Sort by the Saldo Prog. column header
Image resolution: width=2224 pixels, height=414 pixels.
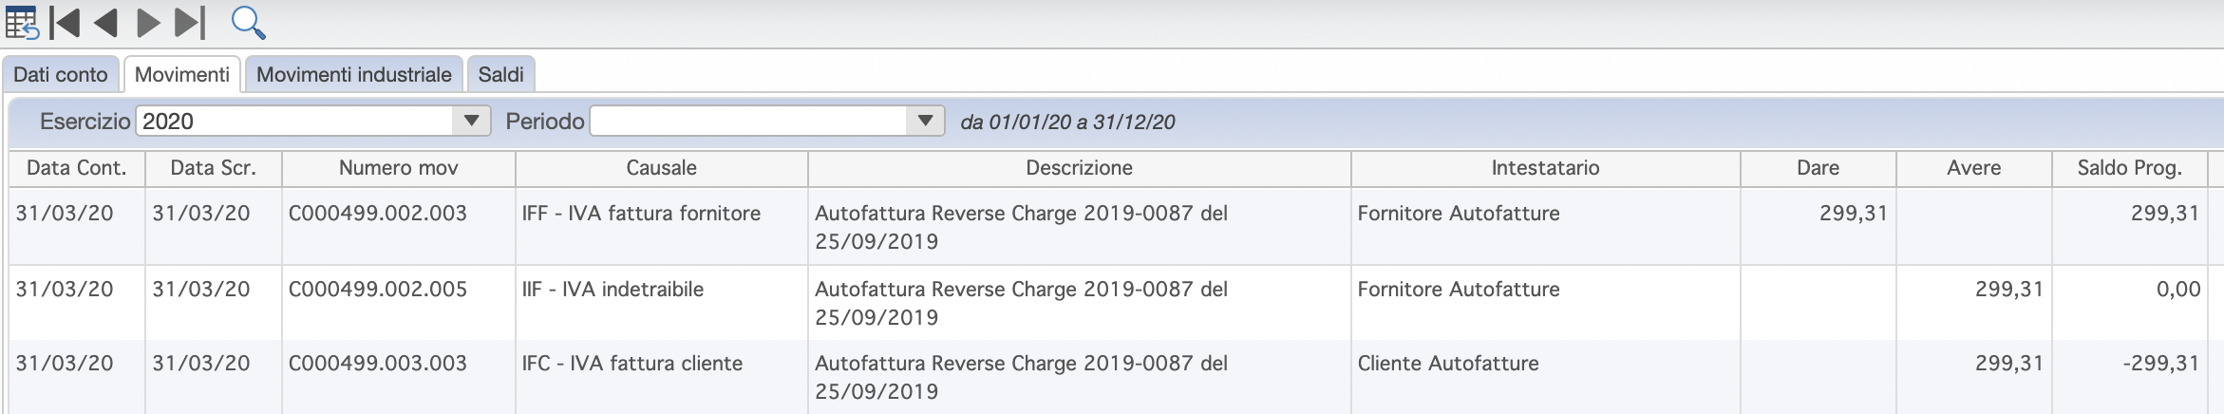[x=2130, y=168]
